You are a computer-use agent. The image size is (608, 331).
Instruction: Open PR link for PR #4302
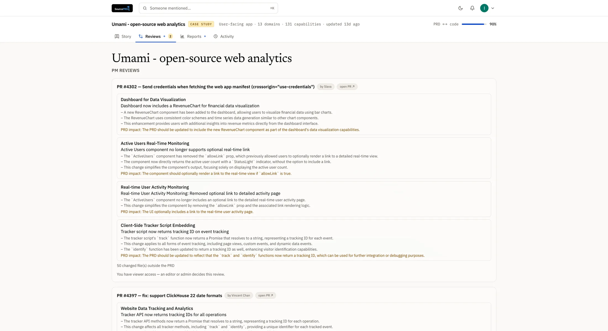coord(347,87)
